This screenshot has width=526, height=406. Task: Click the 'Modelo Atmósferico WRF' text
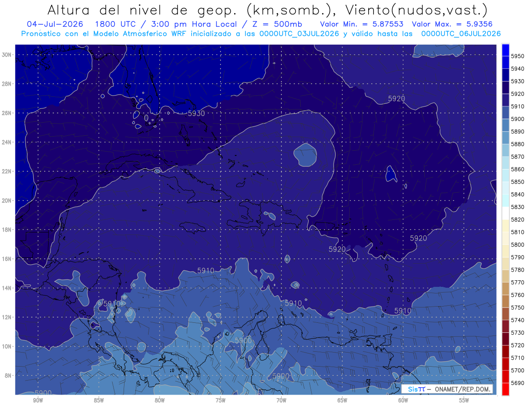coord(139,33)
